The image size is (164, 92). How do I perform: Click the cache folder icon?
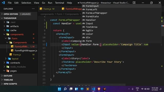coord(8,30)
